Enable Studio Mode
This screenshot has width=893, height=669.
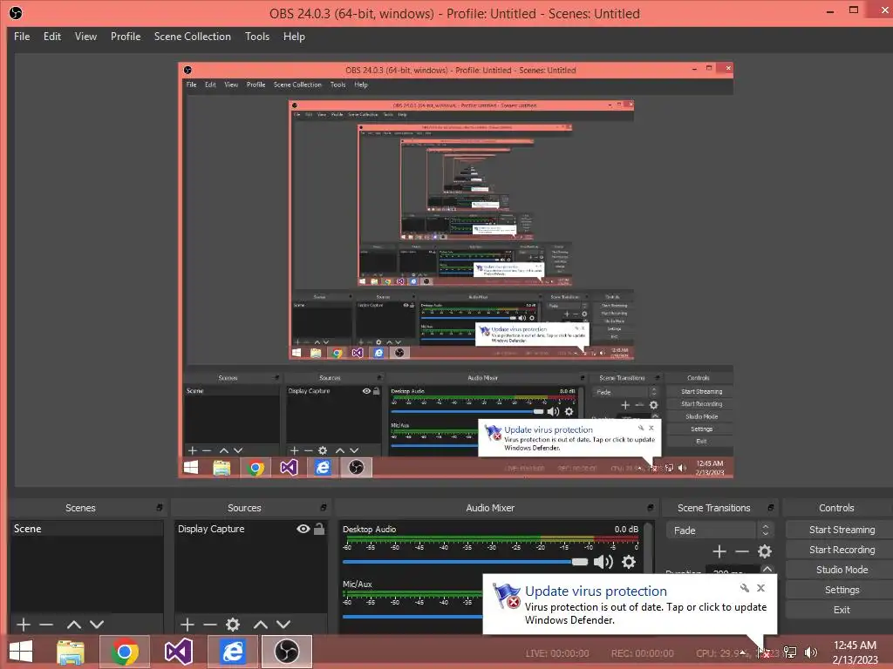(842, 570)
